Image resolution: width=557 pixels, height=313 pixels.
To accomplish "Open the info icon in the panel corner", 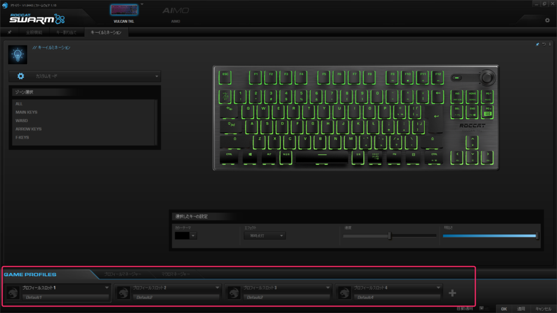I will (550, 45).
